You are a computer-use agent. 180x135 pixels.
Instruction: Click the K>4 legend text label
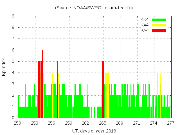pos(145,30)
